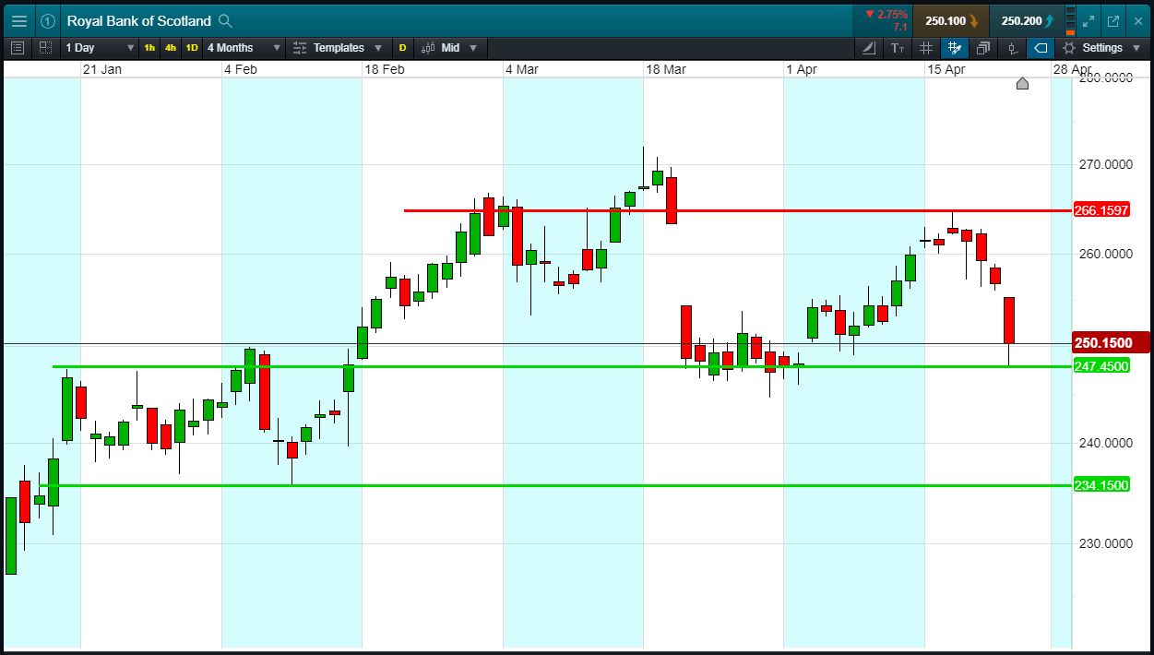Viewport: 1154px width, 655px height.
Task: Click the Royal Bank of Scotland title
Action: 138,20
